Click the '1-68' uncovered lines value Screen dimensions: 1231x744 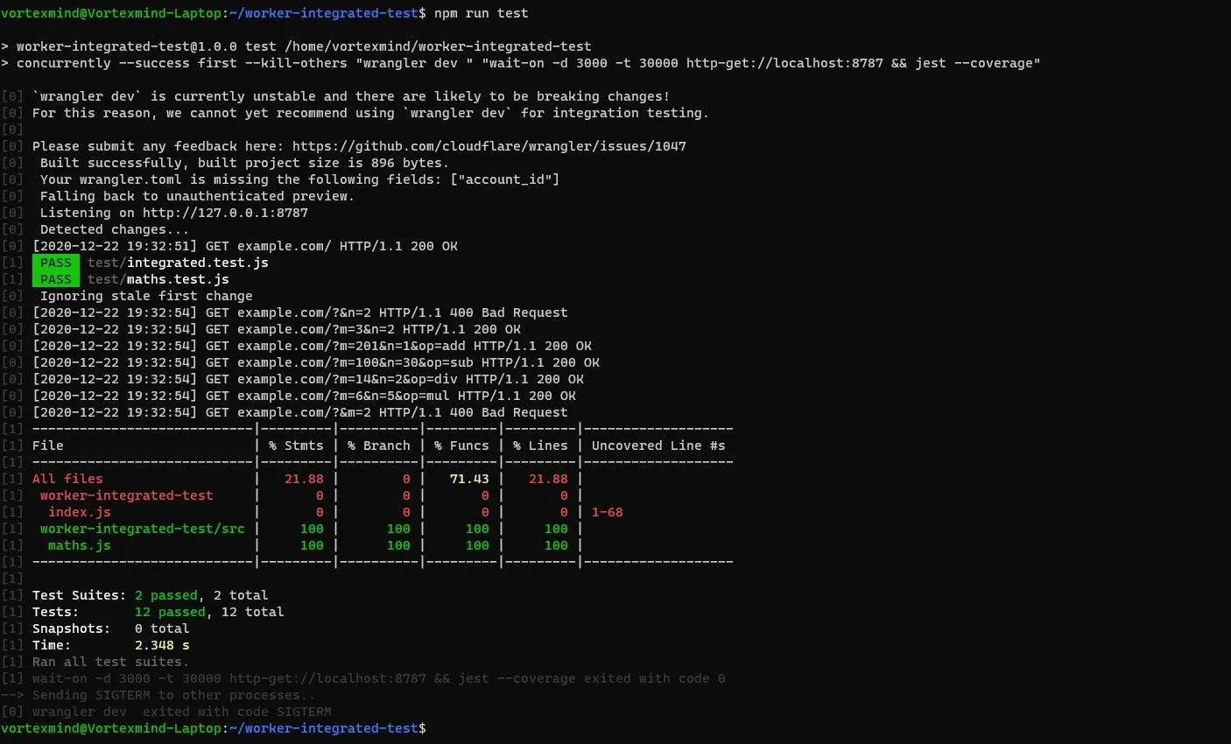tap(608, 512)
